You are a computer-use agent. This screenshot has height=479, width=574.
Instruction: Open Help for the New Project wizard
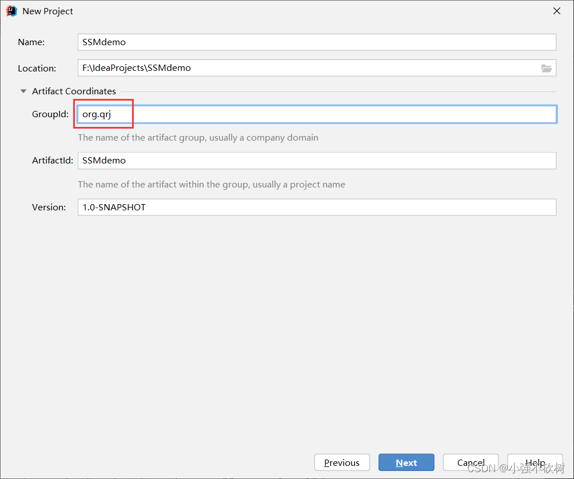(x=535, y=462)
